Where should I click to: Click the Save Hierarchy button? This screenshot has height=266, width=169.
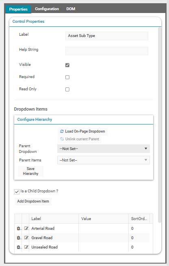(31, 171)
